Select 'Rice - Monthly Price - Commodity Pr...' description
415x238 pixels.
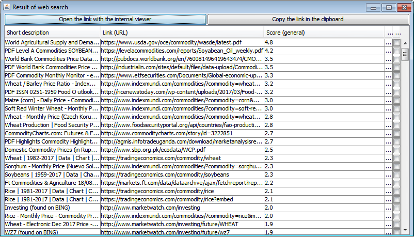pos(52,216)
